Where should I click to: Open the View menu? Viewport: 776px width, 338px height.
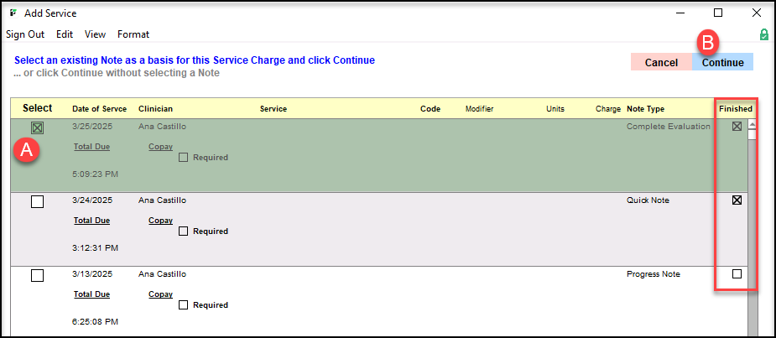95,34
